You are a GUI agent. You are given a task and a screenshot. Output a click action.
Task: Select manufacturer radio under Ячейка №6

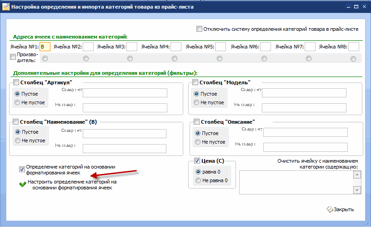(x=264, y=58)
